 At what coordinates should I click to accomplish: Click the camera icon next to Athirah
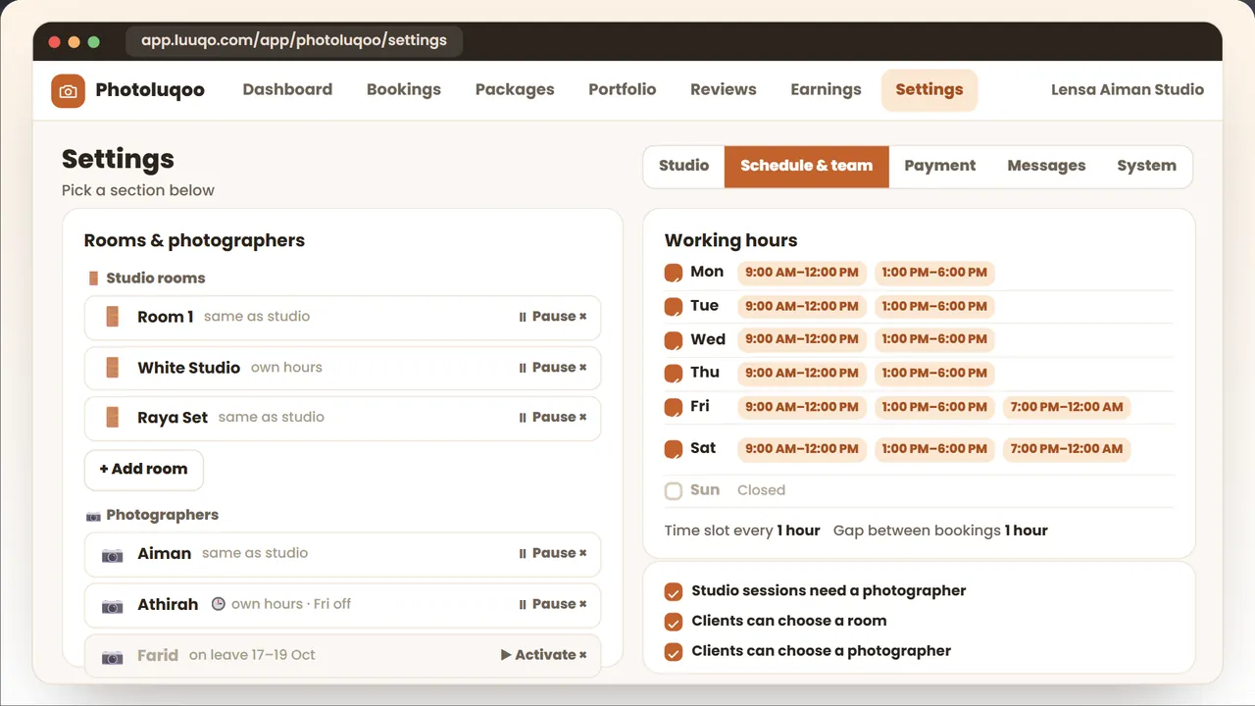click(x=113, y=605)
